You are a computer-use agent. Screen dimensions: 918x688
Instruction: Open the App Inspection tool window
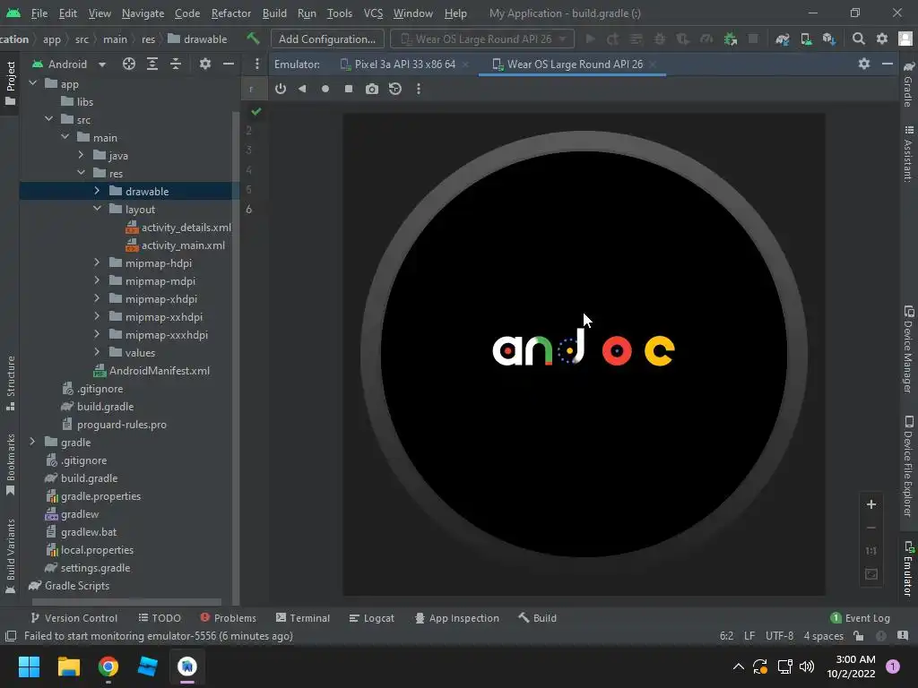(457, 618)
